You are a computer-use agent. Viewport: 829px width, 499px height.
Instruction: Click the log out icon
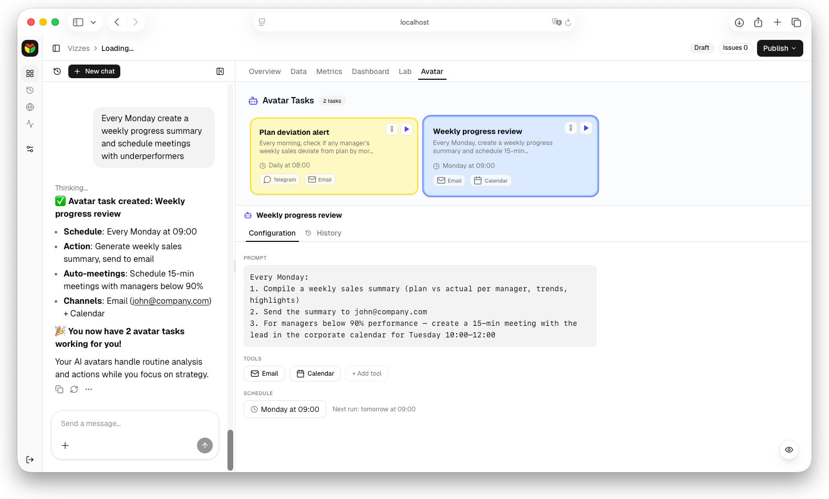pos(30,460)
